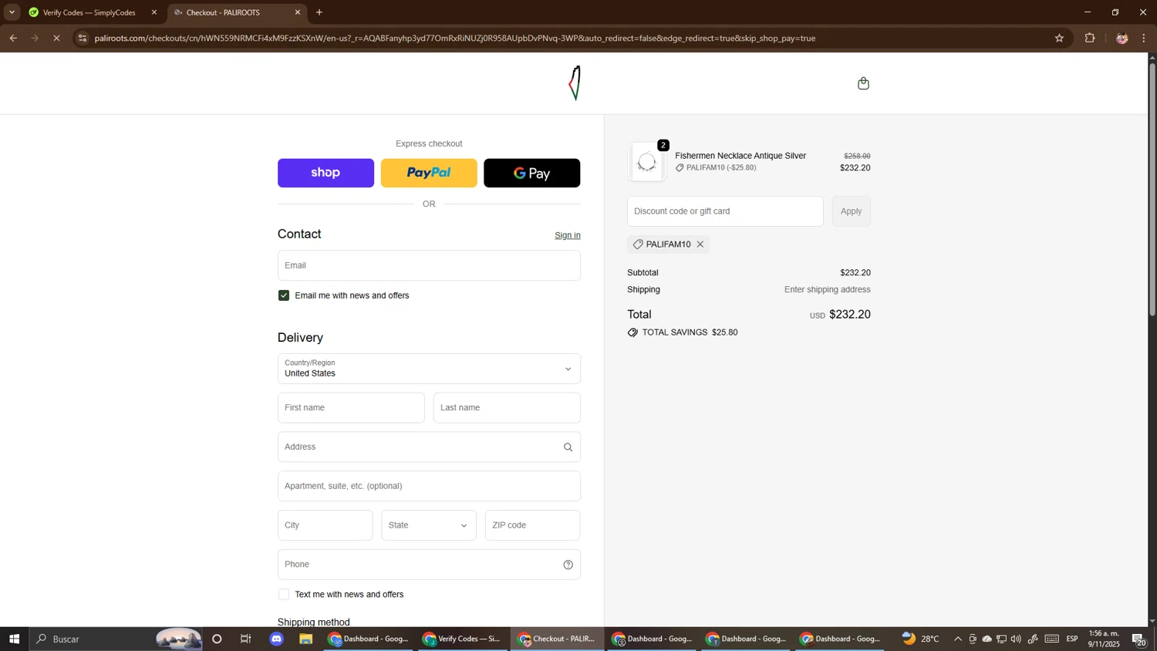1157x651 pixels.
Task: Click the page vertical scrollbar thumb
Action: click(1152, 189)
